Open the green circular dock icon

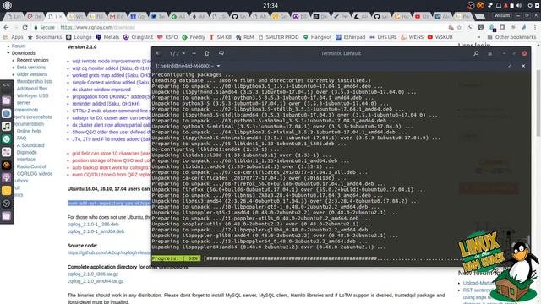click(x=6, y=138)
